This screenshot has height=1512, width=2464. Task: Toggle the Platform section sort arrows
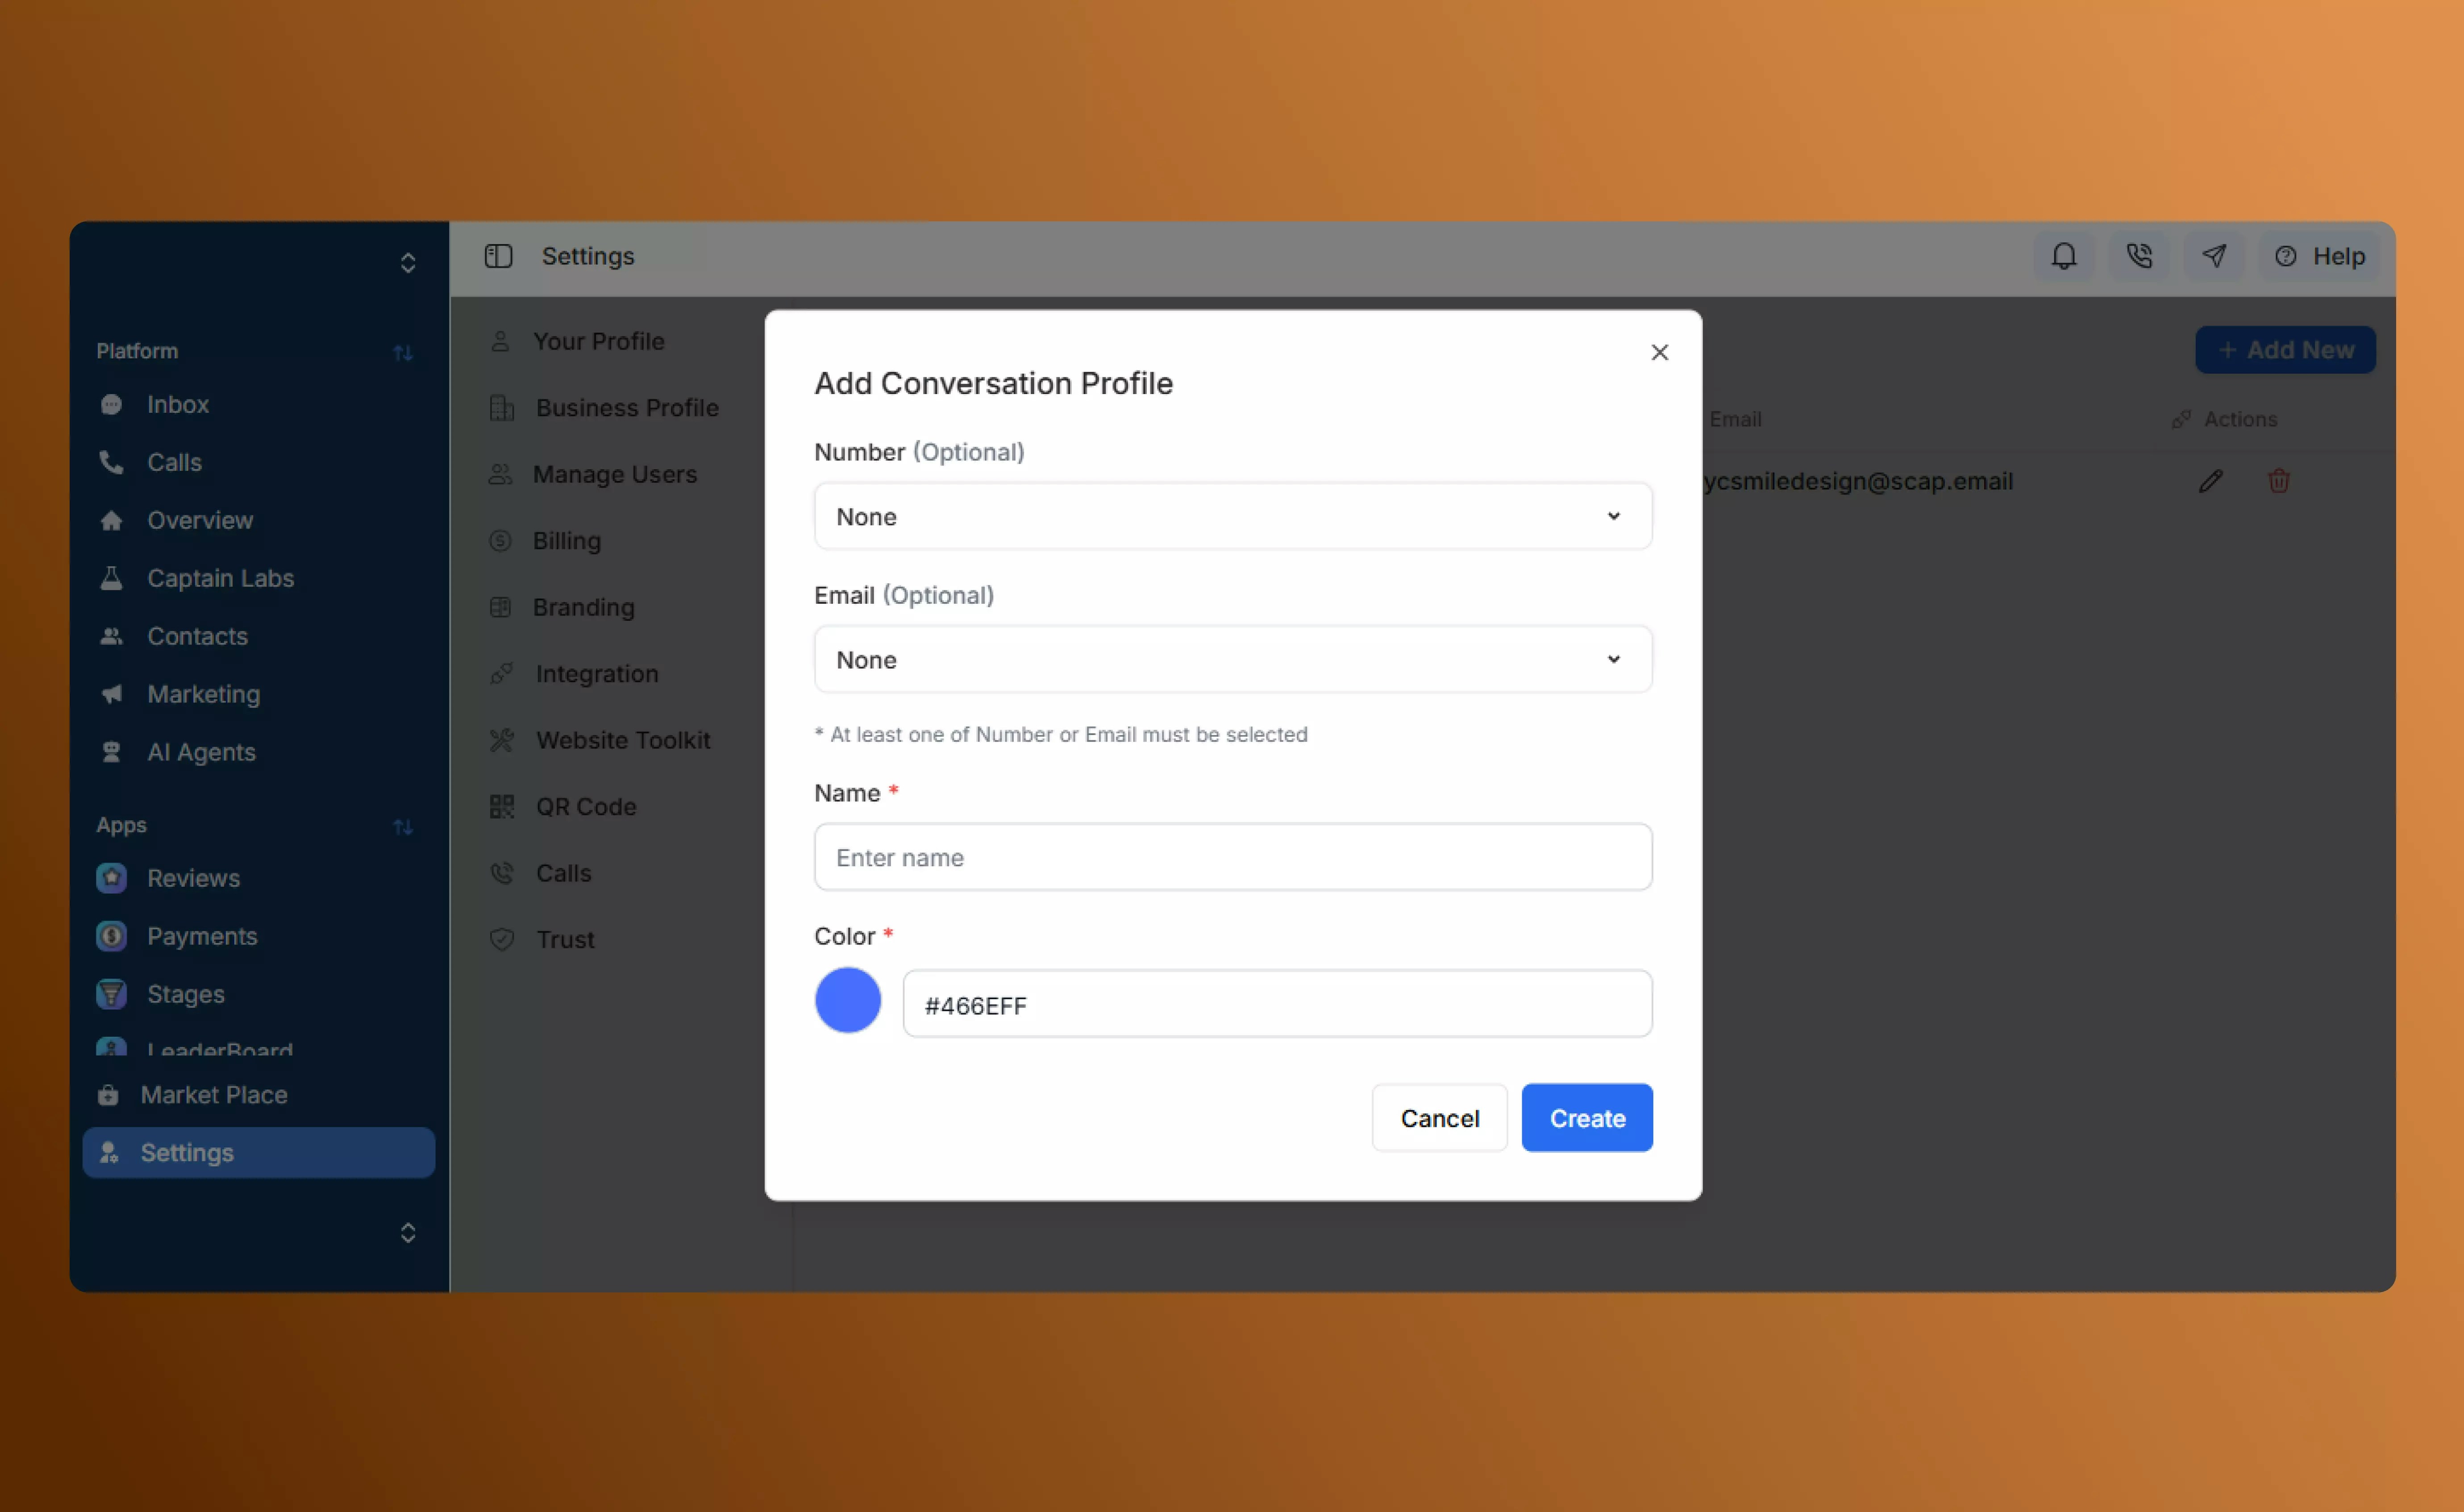(x=403, y=352)
